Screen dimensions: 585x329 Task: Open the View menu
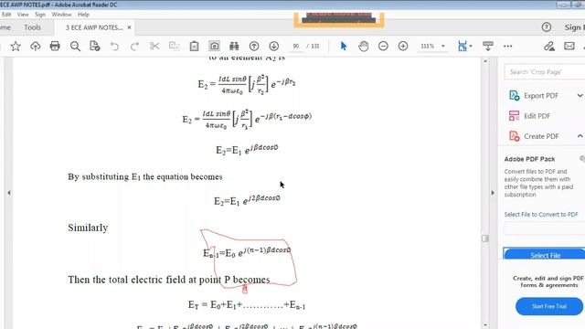[x=23, y=15]
